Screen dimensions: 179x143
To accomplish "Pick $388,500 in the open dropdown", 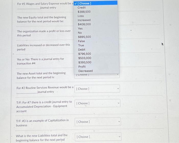I will click(84, 12).
